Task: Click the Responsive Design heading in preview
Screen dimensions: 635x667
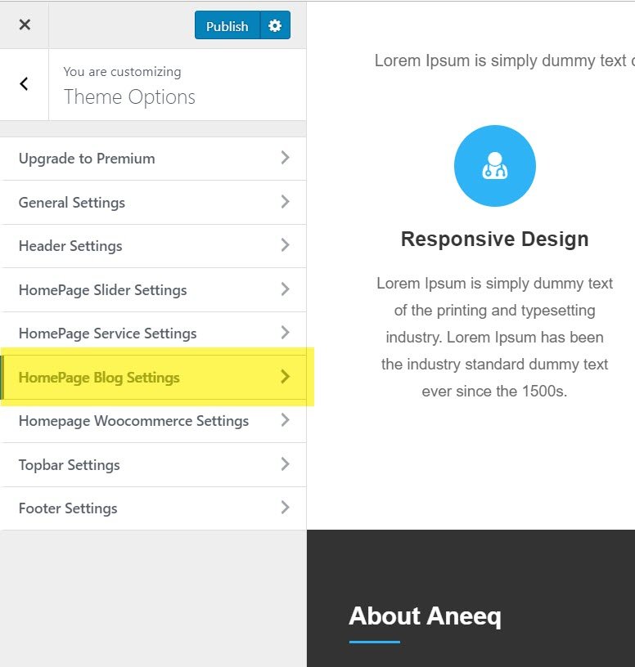Action: click(494, 239)
